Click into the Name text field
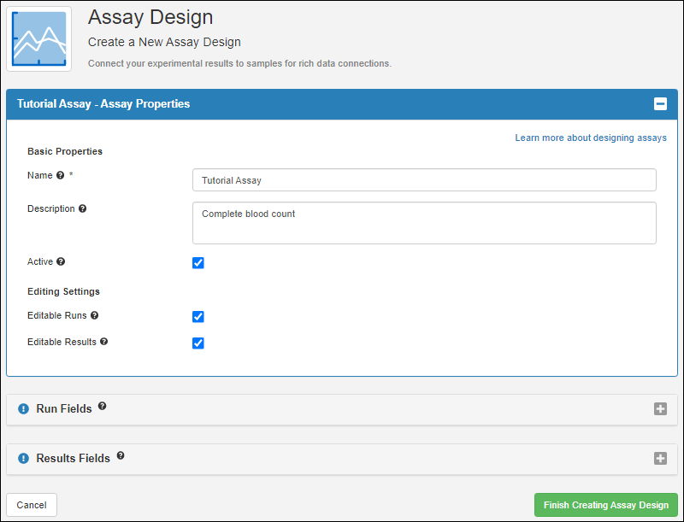This screenshot has height=522, width=684. (x=424, y=180)
